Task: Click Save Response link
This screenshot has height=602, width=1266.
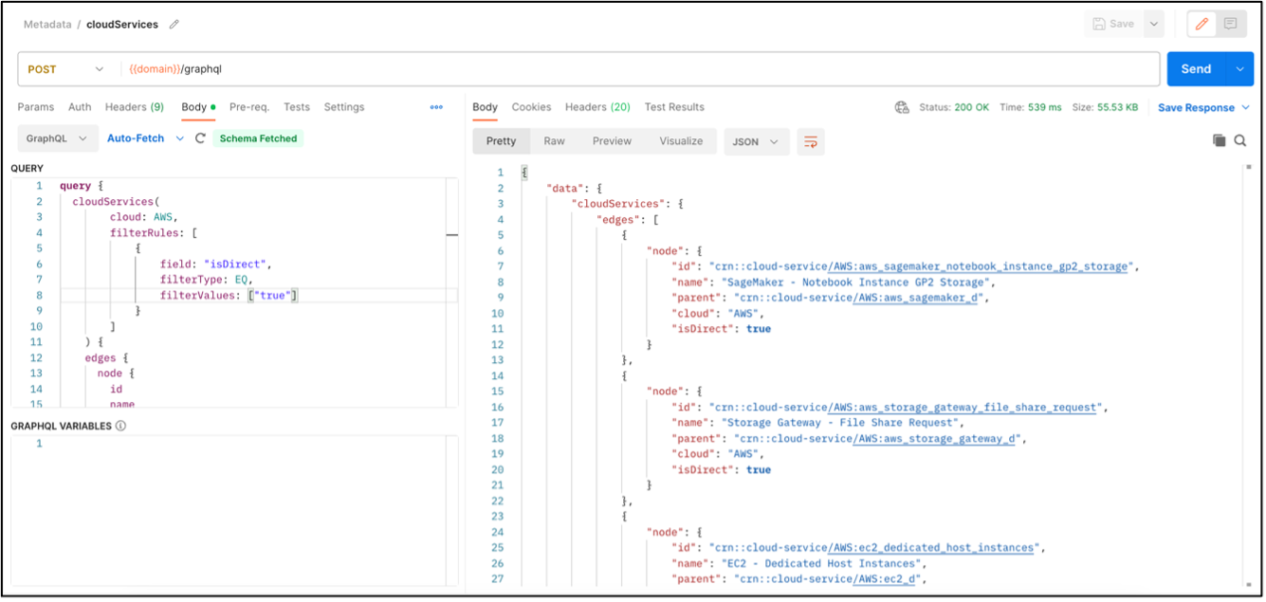Action: pos(1196,108)
